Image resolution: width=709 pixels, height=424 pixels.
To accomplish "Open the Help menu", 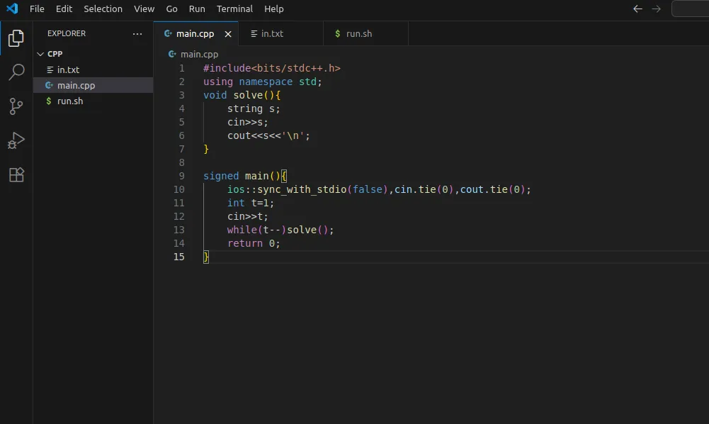I will pos(274,9).
